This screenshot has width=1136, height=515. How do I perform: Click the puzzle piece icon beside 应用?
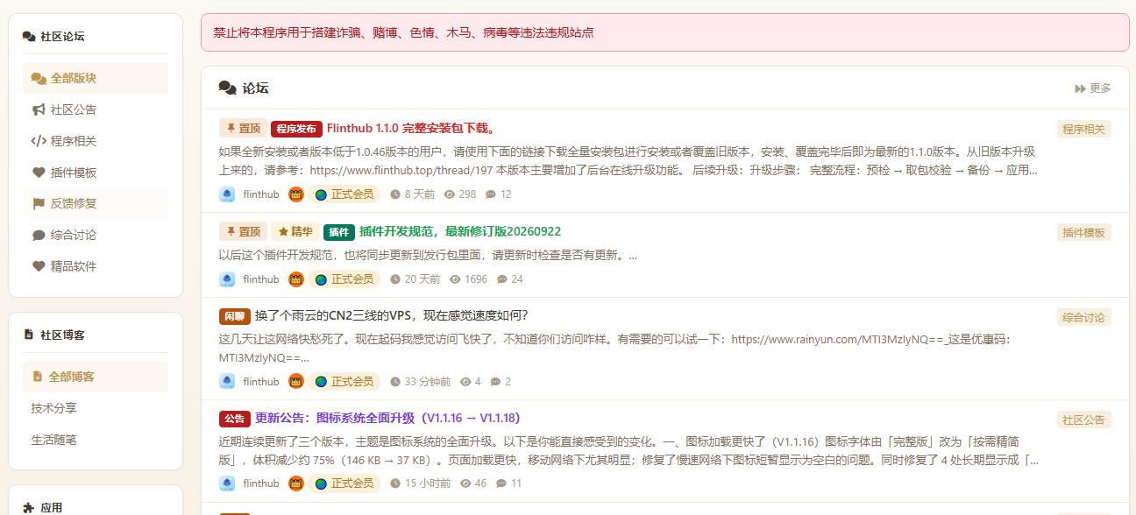29,507
